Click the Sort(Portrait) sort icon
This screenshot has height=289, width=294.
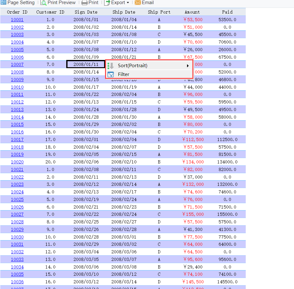point(111,66)
